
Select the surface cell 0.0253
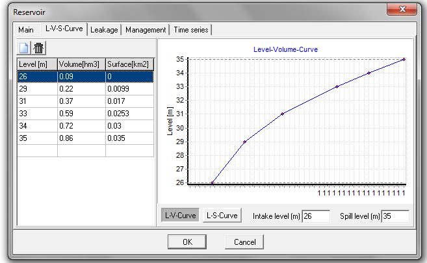[129, 114]
